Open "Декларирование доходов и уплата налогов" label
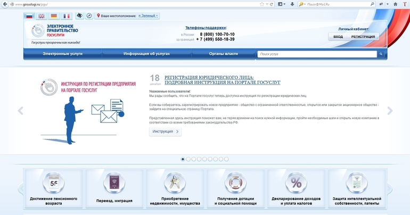Screen dimensions: 410x215 [296, 201]
